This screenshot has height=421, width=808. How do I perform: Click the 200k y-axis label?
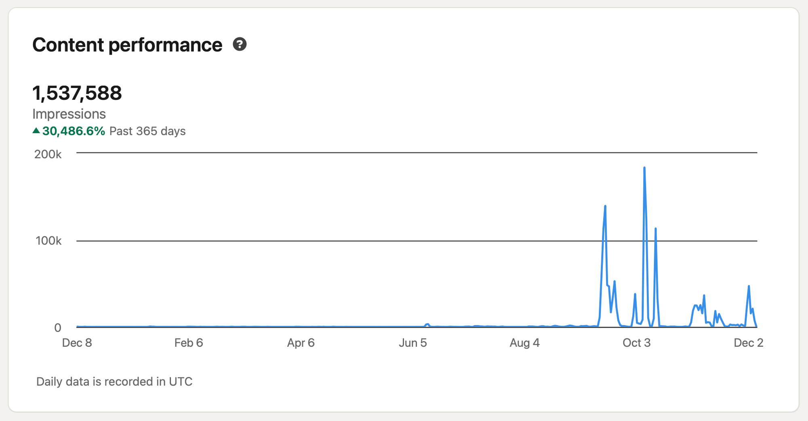[x=48, y=154]
